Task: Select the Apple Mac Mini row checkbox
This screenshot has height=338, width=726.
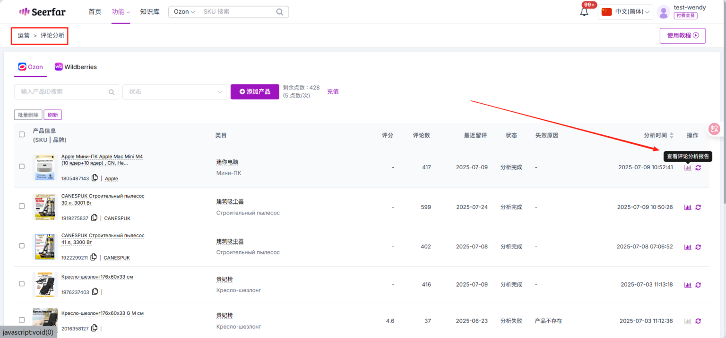Action: pos(22,166)
